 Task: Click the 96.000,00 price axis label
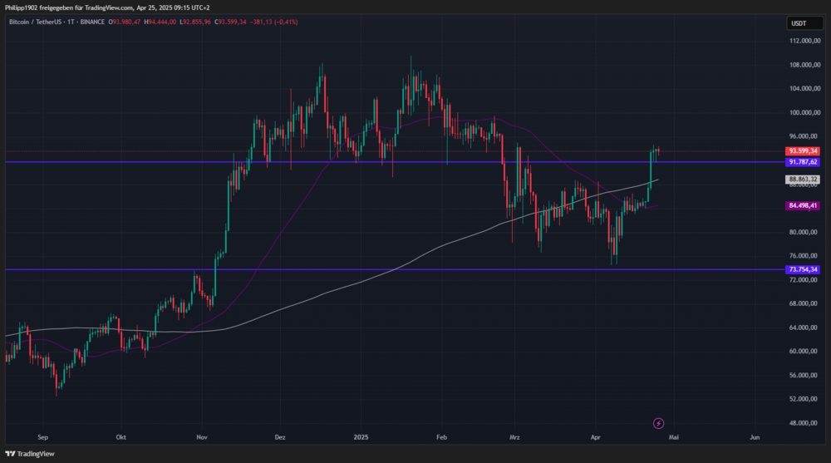click(804, 136)
